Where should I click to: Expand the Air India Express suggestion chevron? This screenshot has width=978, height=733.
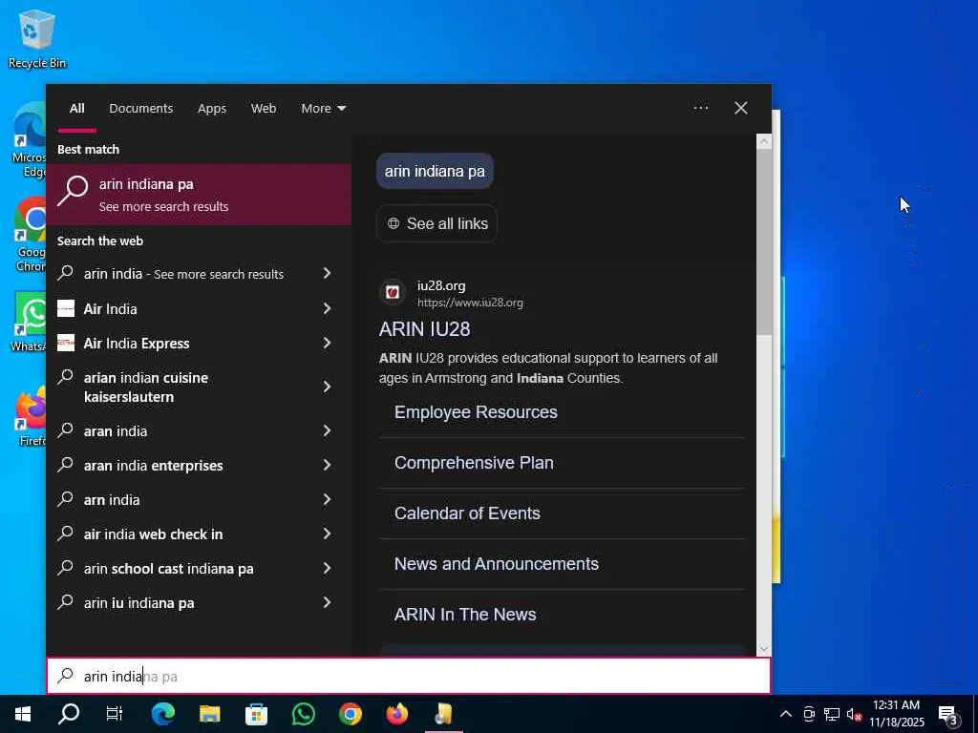coord(327,343)
